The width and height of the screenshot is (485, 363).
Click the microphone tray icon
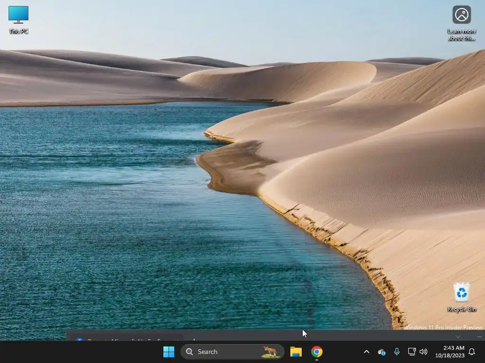(x=397, y=352)
